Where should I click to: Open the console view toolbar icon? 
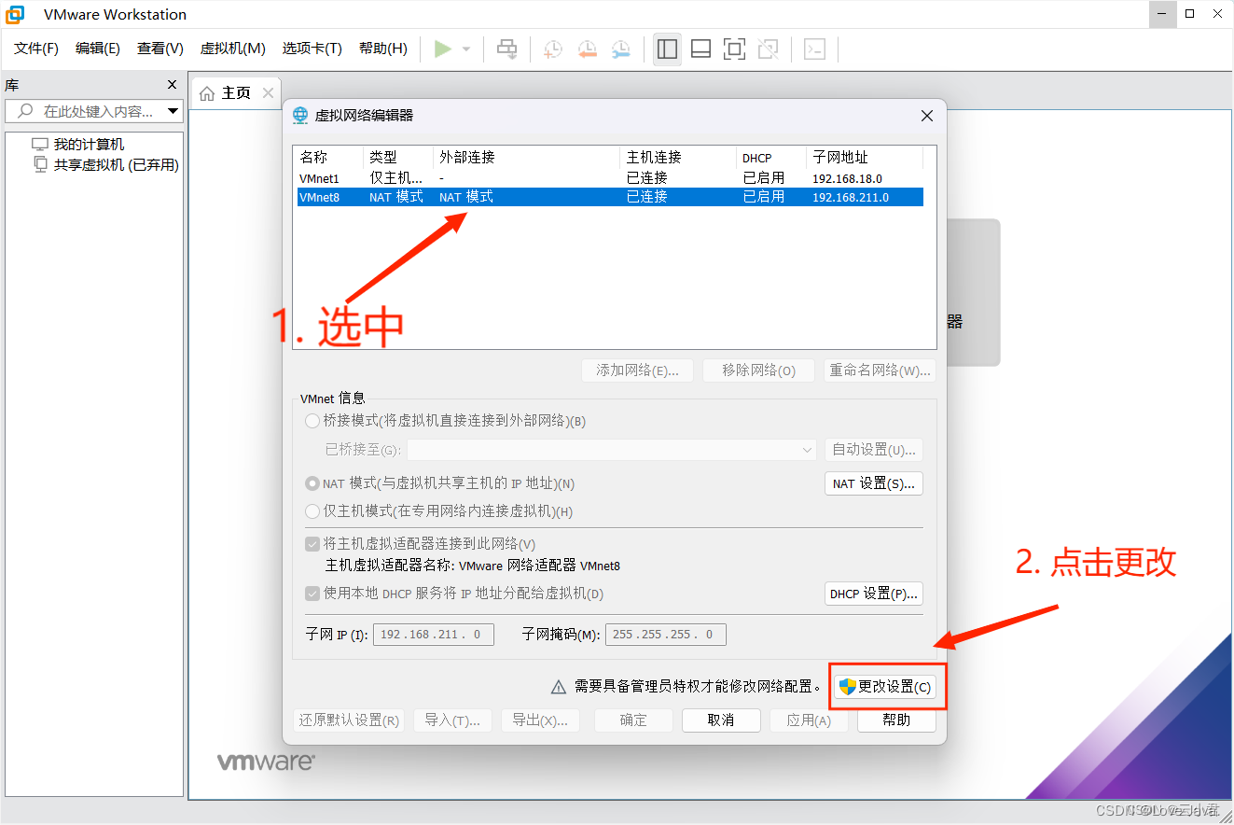[x=815, y=49]
